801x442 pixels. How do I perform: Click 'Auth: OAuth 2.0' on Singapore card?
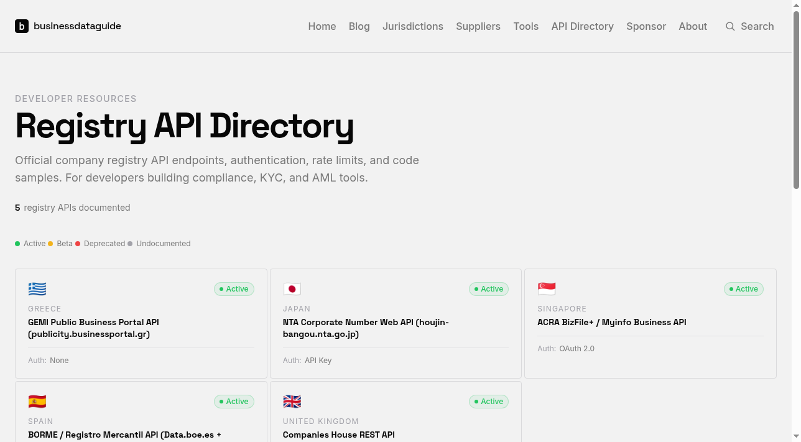[x=566, y=349]
